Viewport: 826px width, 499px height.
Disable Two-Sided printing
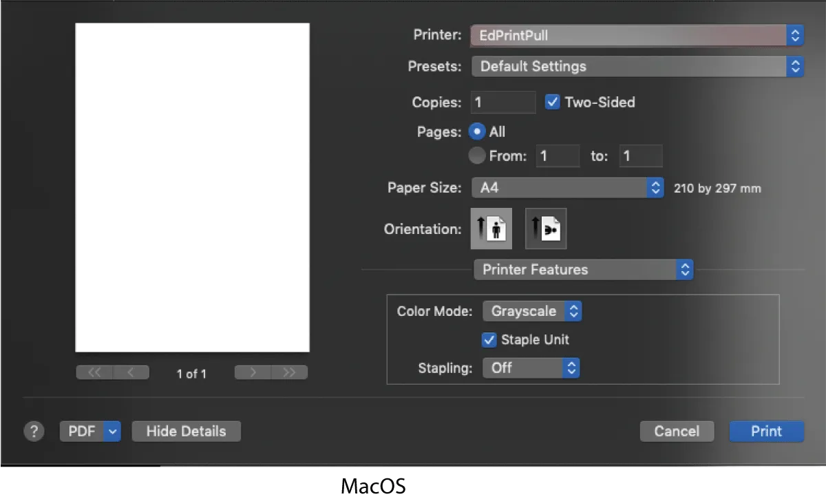pos(552,102)
